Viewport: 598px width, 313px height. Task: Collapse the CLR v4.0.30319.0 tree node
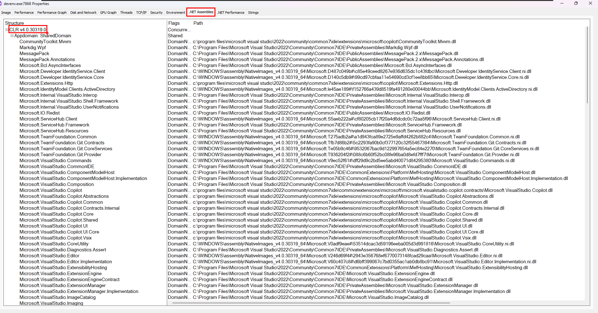[x=7, y=30]
